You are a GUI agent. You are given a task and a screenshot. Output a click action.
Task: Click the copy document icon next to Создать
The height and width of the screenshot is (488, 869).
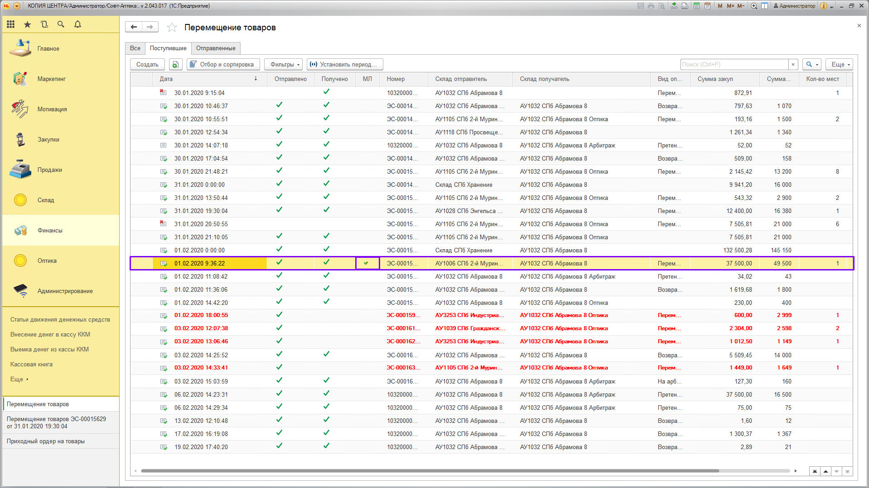click(x=175, y=65)
